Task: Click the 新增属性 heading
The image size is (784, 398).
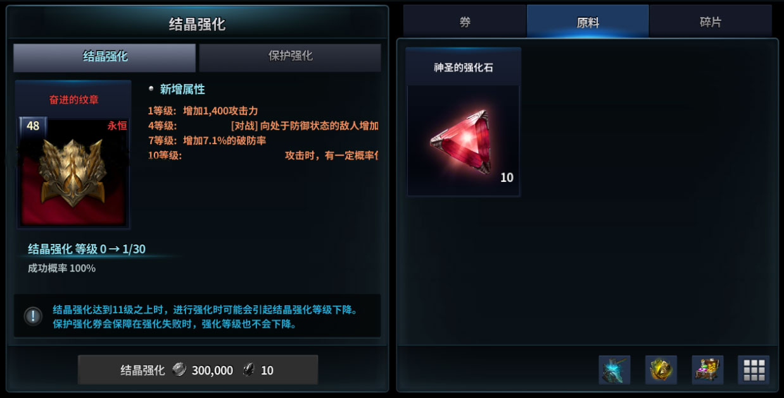Action: (182, 90)
